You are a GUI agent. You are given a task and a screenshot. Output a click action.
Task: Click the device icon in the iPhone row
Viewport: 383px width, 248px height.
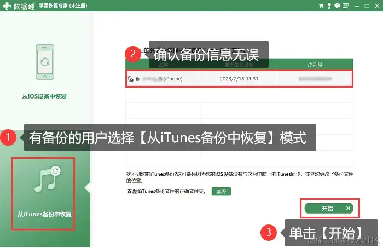[130, 79]
